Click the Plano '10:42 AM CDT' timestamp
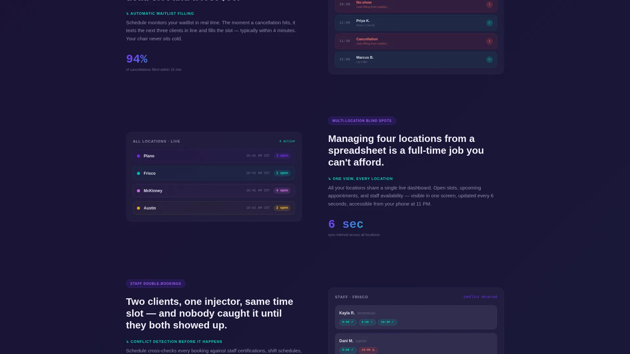This screenshot has width=630, height=354. [x=258, y=156]
